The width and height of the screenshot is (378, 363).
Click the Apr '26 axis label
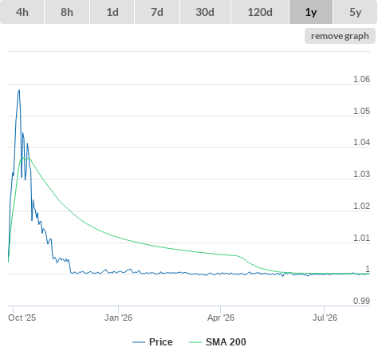pyautogui.click(x=221, y=318)
